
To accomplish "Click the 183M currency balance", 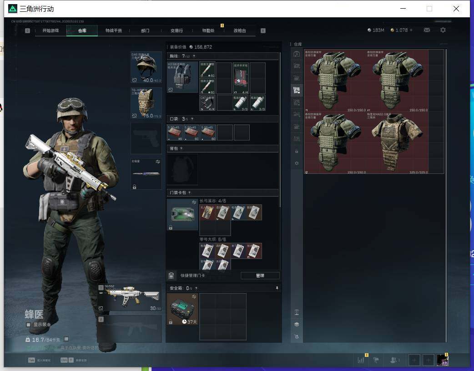I will (x=378, y=30).
